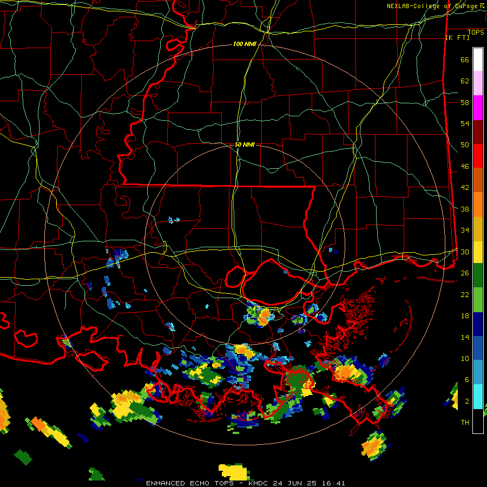487x487 pixels.
Task: Click the legend value 62
Action: pos(465,81)
